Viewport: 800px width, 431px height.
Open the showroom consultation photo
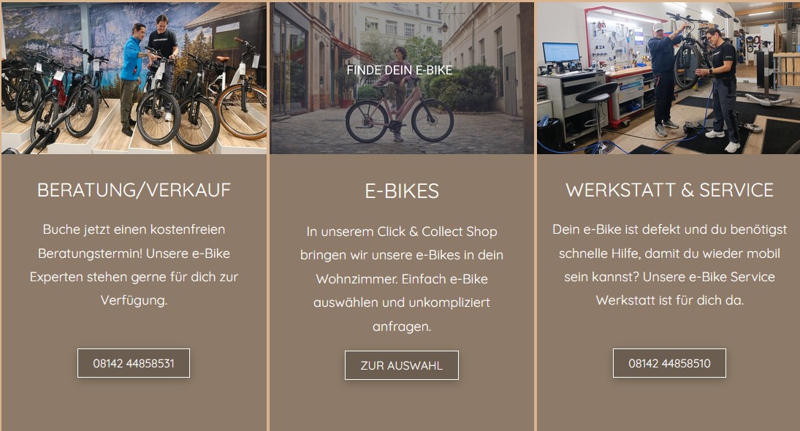pos(134,78)
